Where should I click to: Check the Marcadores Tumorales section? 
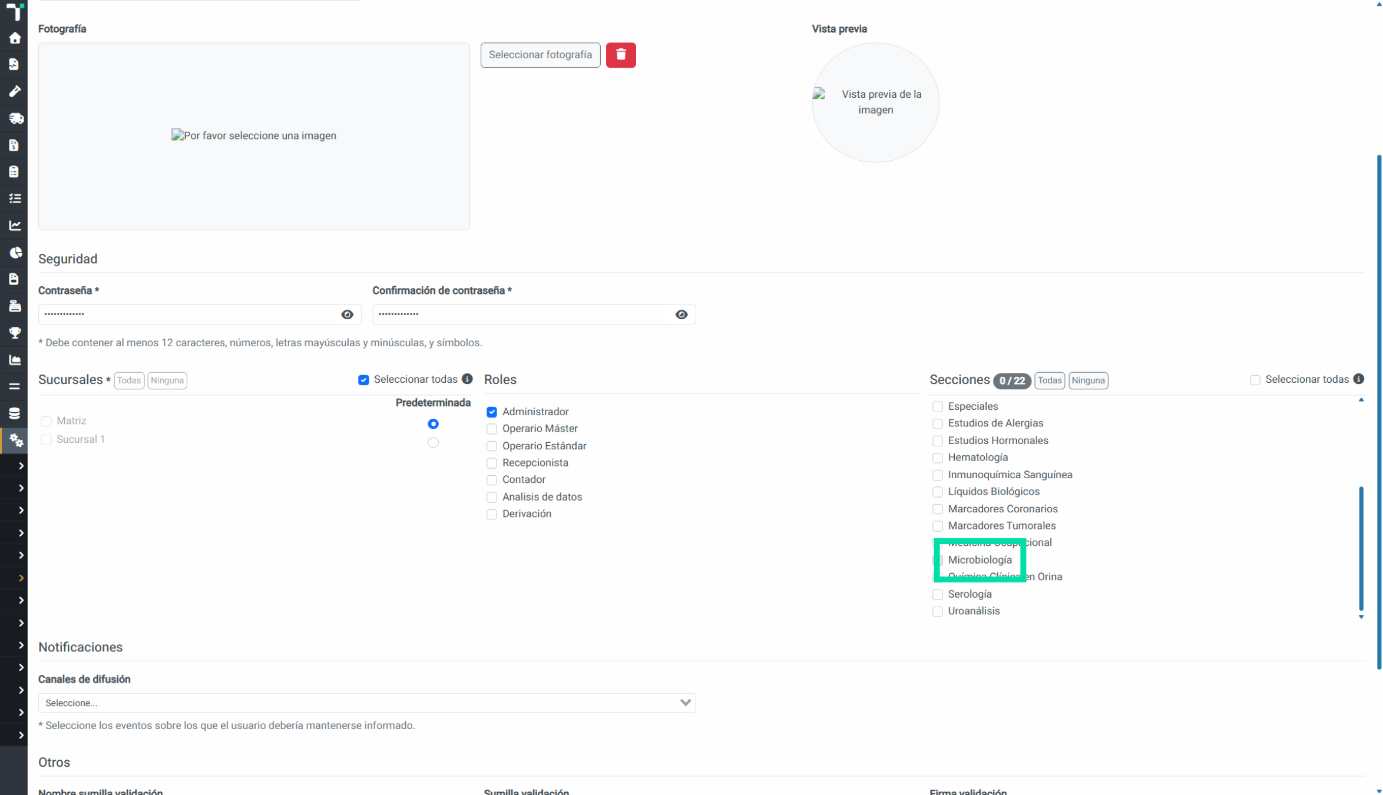pos(937,526)
